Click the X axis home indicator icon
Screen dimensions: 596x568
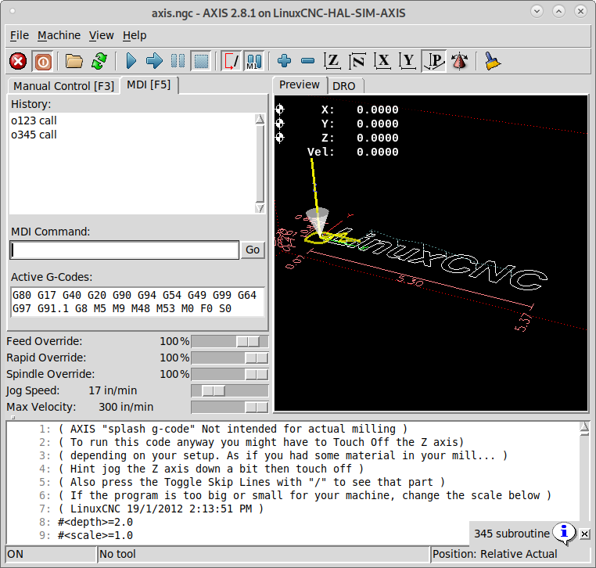click(280, 110)
